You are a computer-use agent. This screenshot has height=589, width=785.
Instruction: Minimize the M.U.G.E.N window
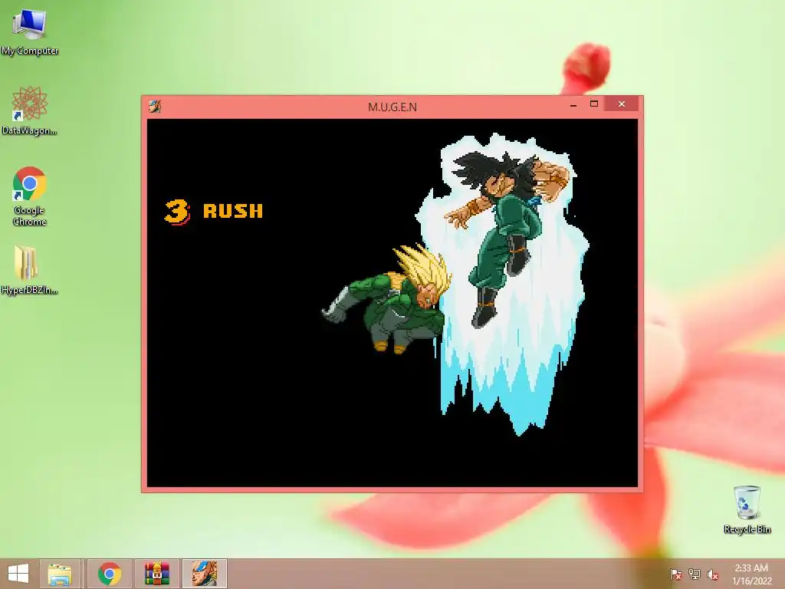tap(573, 104)
